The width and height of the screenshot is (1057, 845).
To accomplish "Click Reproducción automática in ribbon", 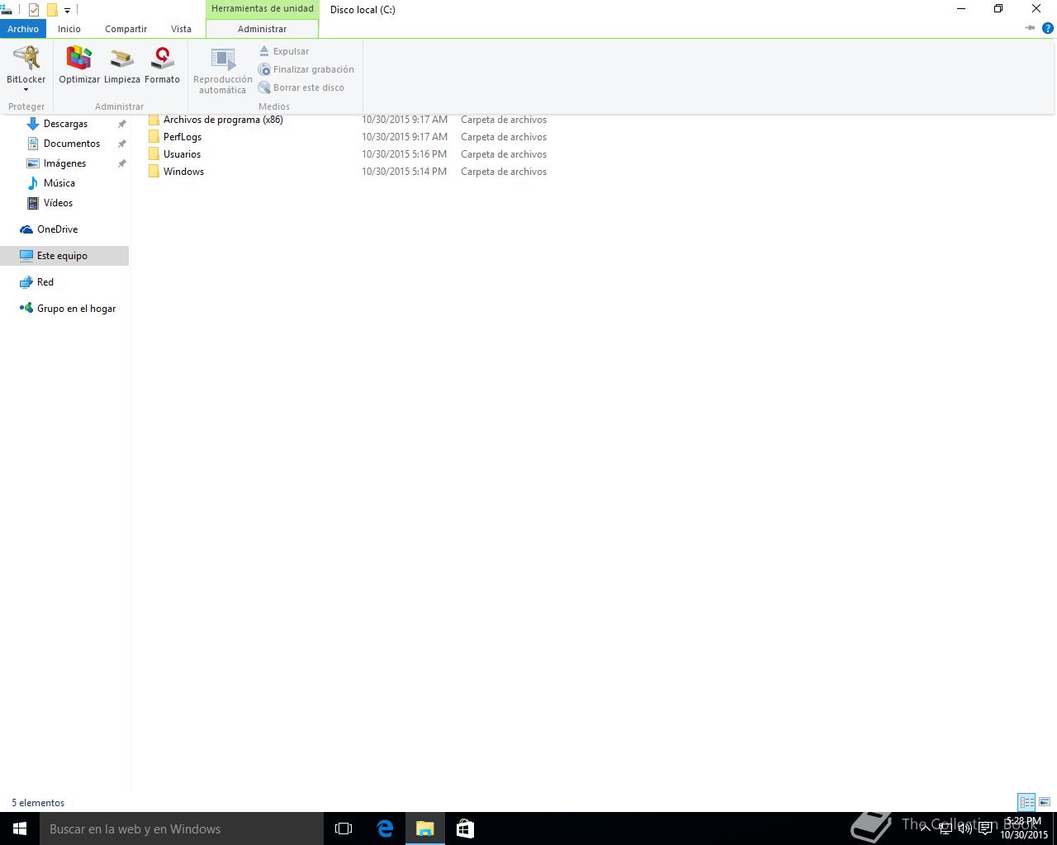I will click(x=223, y=71).
